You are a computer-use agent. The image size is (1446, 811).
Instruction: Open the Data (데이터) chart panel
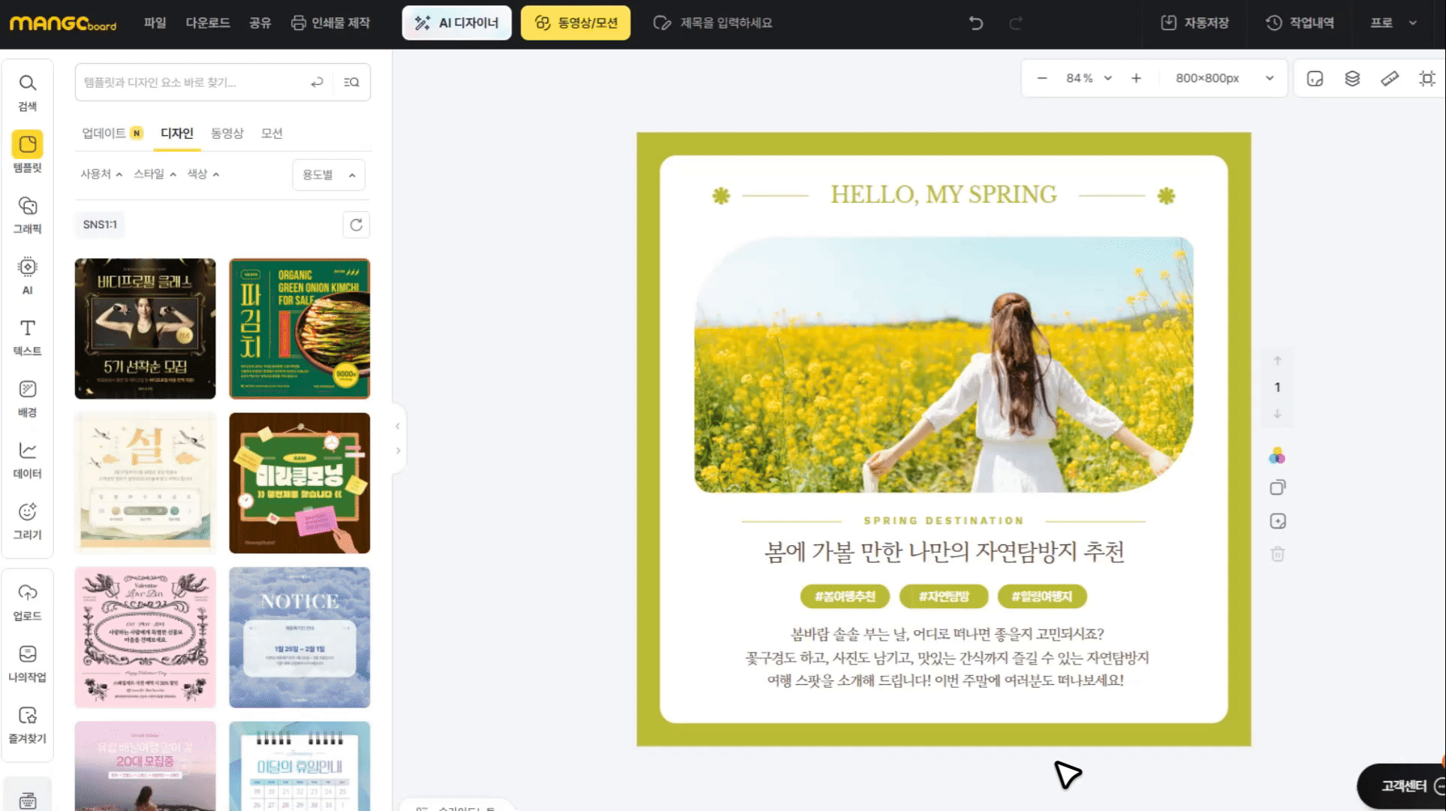[28, 459]
